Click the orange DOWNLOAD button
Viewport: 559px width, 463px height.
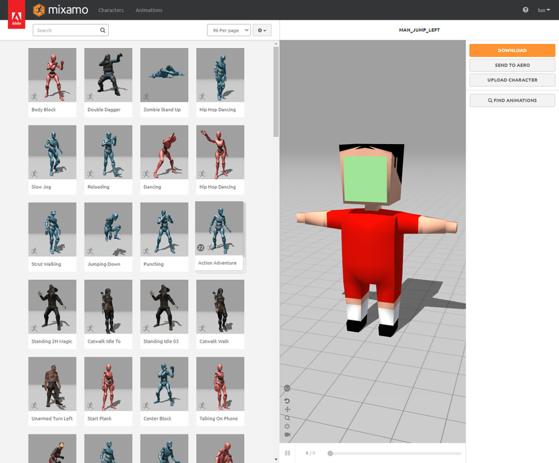click(512, 50)
